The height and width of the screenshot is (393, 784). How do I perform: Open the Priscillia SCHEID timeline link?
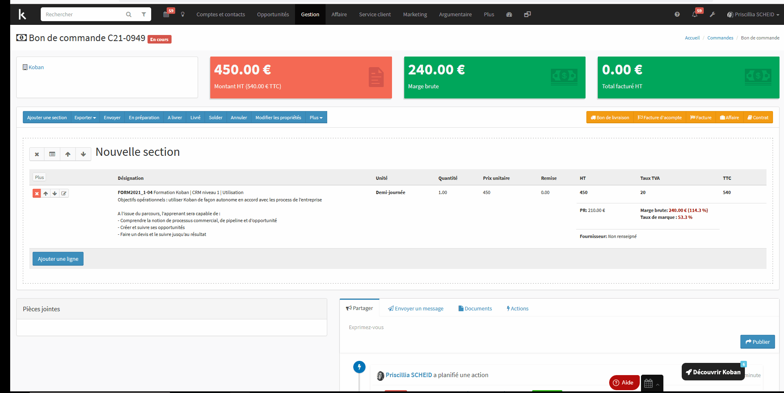409,375
